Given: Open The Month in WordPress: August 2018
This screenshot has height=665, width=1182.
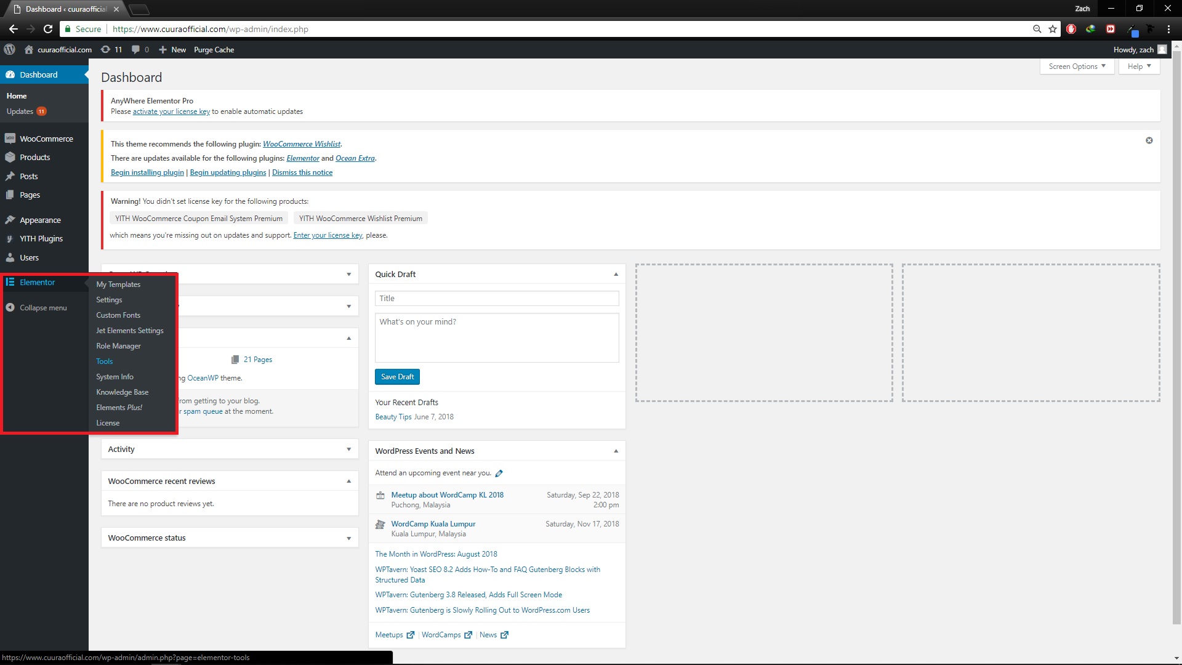Looking at the screenshot, I should (x=436, y=554).
